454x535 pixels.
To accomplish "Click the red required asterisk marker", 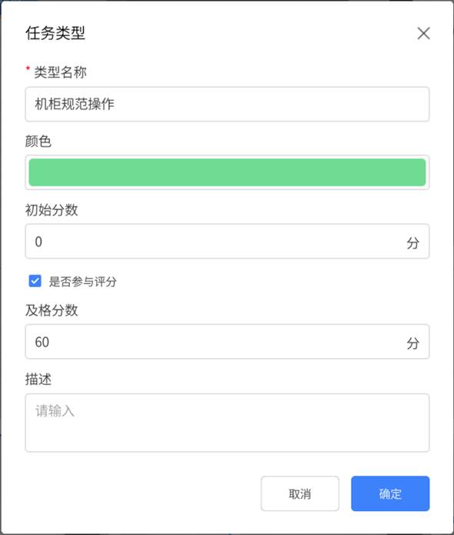I will [28, 69].
